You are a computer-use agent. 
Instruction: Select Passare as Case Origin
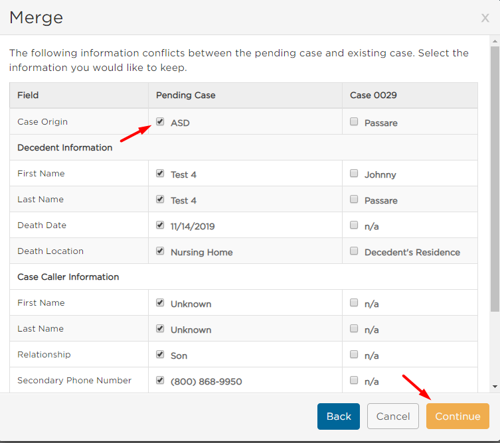click(x=354, y=121)
